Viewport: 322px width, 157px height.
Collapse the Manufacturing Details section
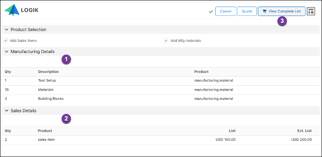pyautogui.click(x=7, y=52)
